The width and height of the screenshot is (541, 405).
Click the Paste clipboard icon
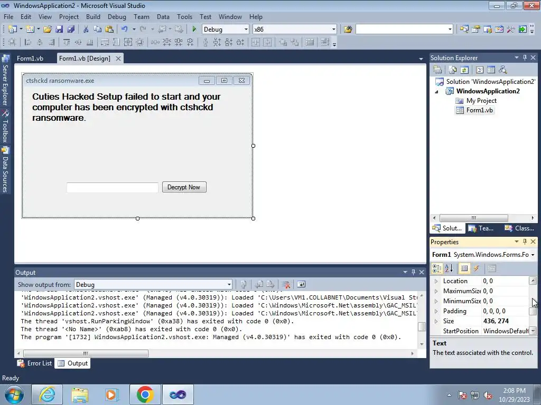[x=109, y=30]
